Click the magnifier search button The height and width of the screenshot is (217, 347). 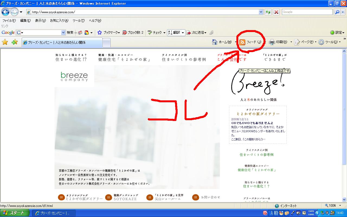coord(337,12)
